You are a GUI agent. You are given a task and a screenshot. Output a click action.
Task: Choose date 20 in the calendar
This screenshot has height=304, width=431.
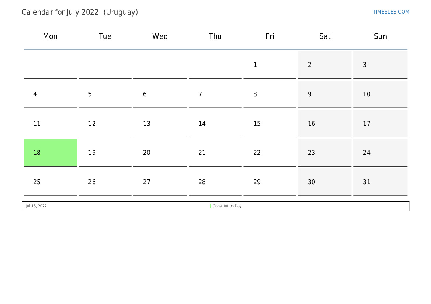tap(160, 153)
